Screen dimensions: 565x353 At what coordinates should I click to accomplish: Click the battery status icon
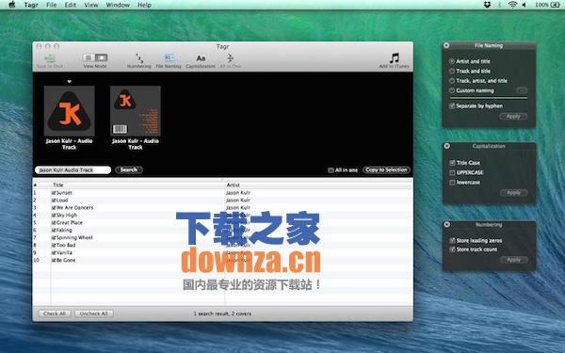coord(556,5)
